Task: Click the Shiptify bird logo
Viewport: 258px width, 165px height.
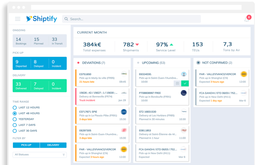Action: 29,19
